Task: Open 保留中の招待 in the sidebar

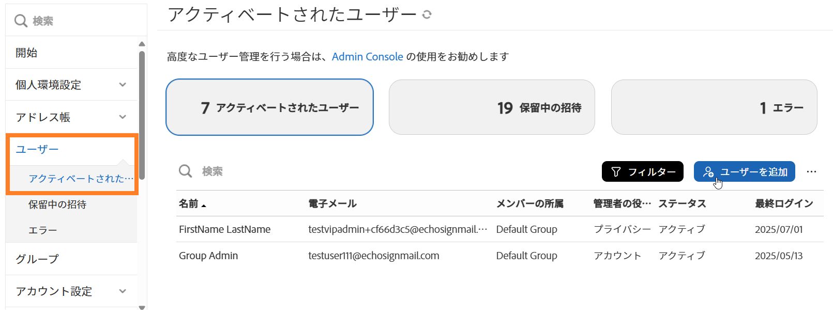Action: pos(57,204)
